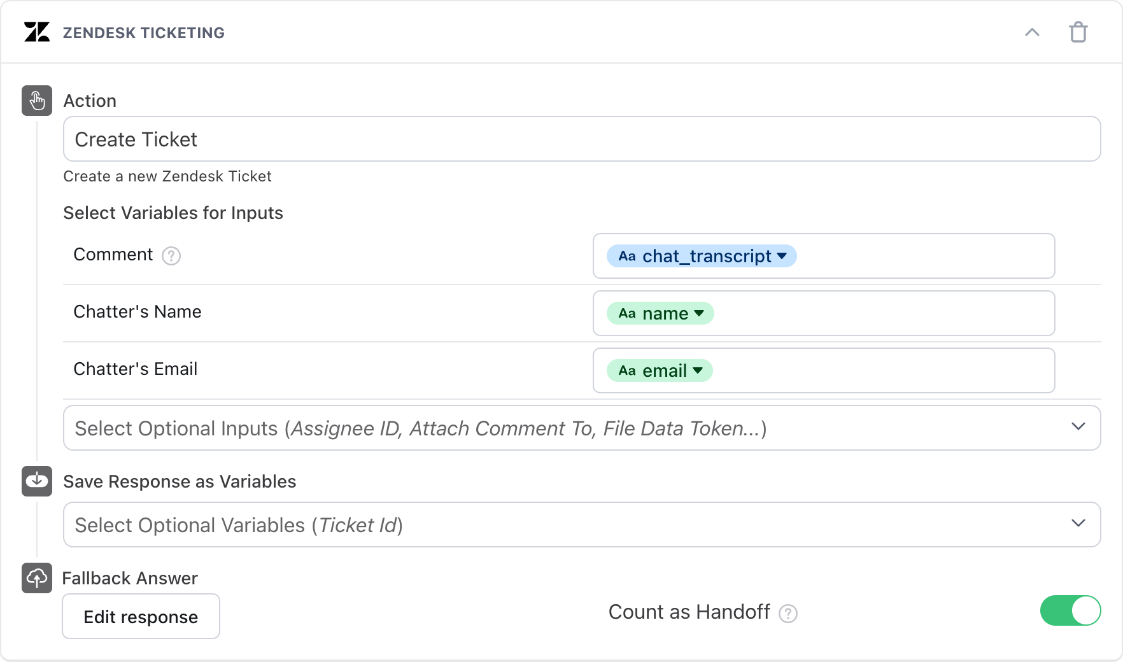Collapse the Zendesk Ticketing panel
Image resolution: width=1123 pixels, height=662 pixels.
click(x=1032, y=32)
